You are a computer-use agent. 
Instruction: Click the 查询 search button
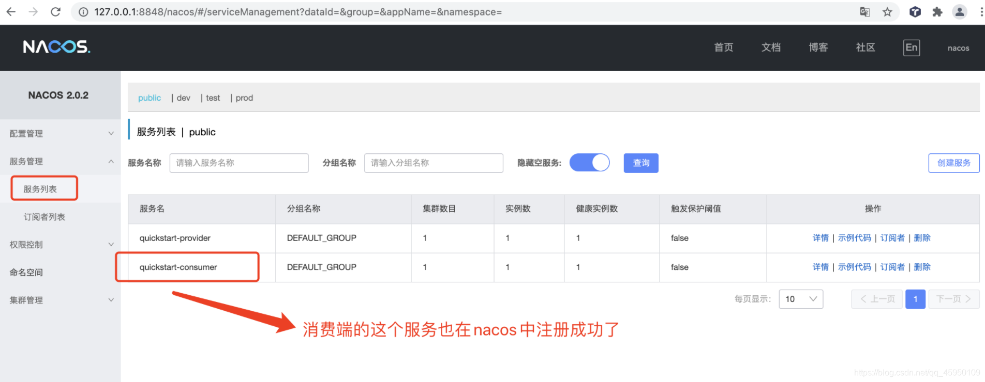pos(641,163)
